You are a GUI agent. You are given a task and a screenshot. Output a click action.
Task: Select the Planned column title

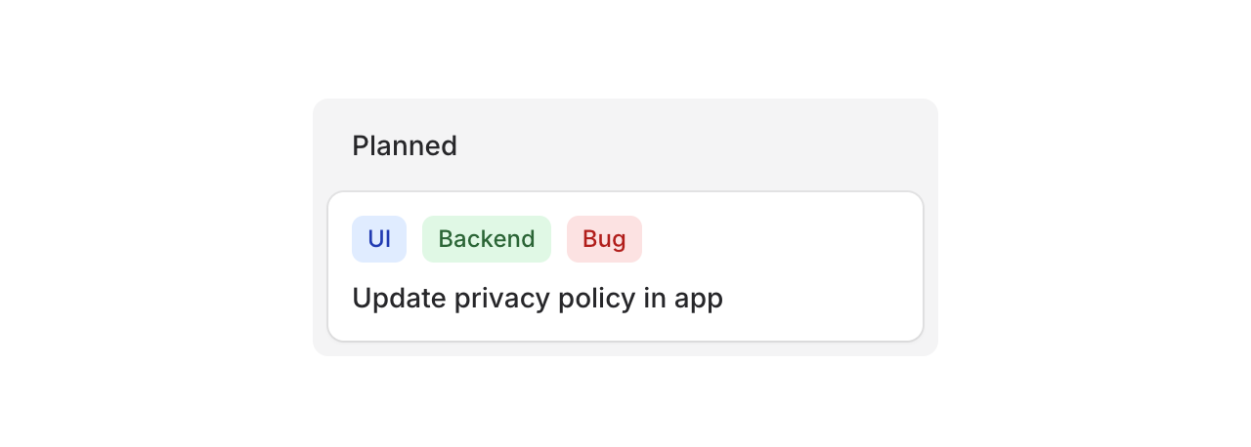(x=405, y=145)
